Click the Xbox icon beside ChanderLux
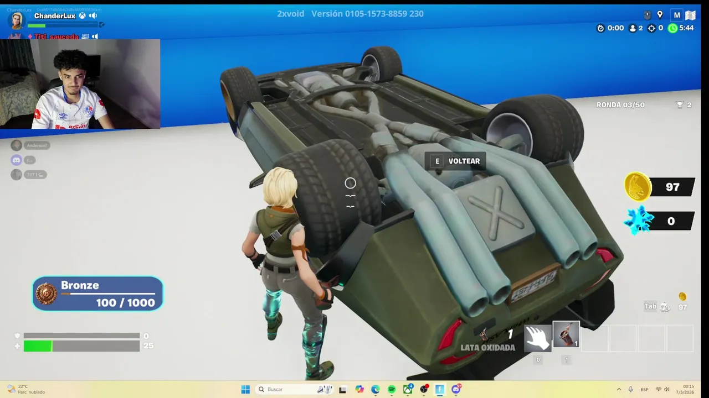 (82, 16)
